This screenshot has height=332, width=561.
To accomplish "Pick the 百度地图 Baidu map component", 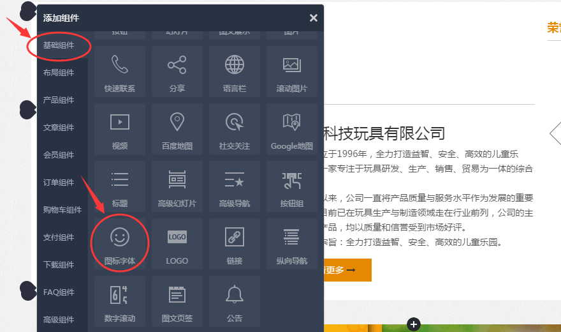I will (x=177, y=129).
